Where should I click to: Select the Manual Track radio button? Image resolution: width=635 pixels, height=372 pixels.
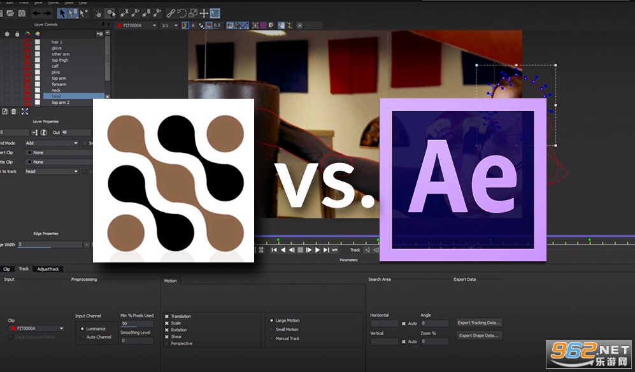point(271,338)
